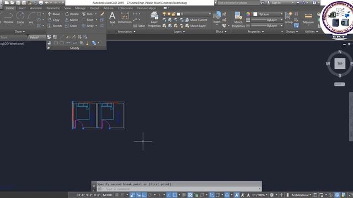Activate the Rotate command
Viewport: 353px width, 198px height.
click(72, 14)
